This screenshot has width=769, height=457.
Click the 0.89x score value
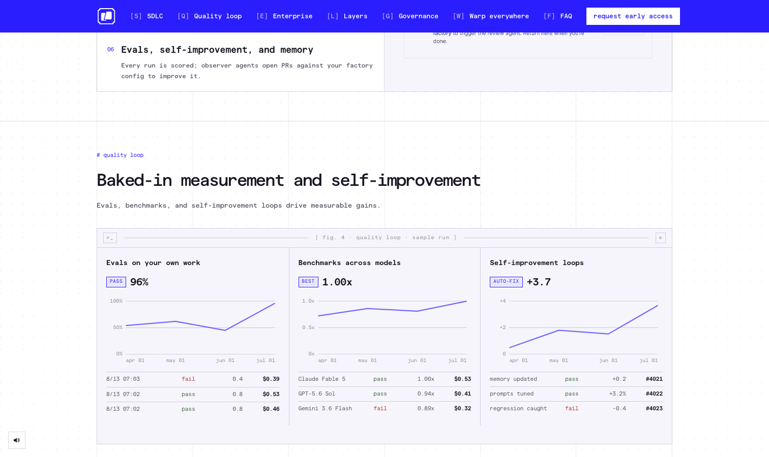[x=426, y=408]
